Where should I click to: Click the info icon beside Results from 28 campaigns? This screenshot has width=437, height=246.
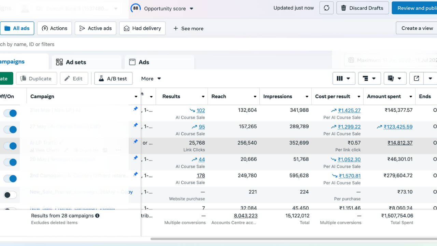[x=97, y=216]
